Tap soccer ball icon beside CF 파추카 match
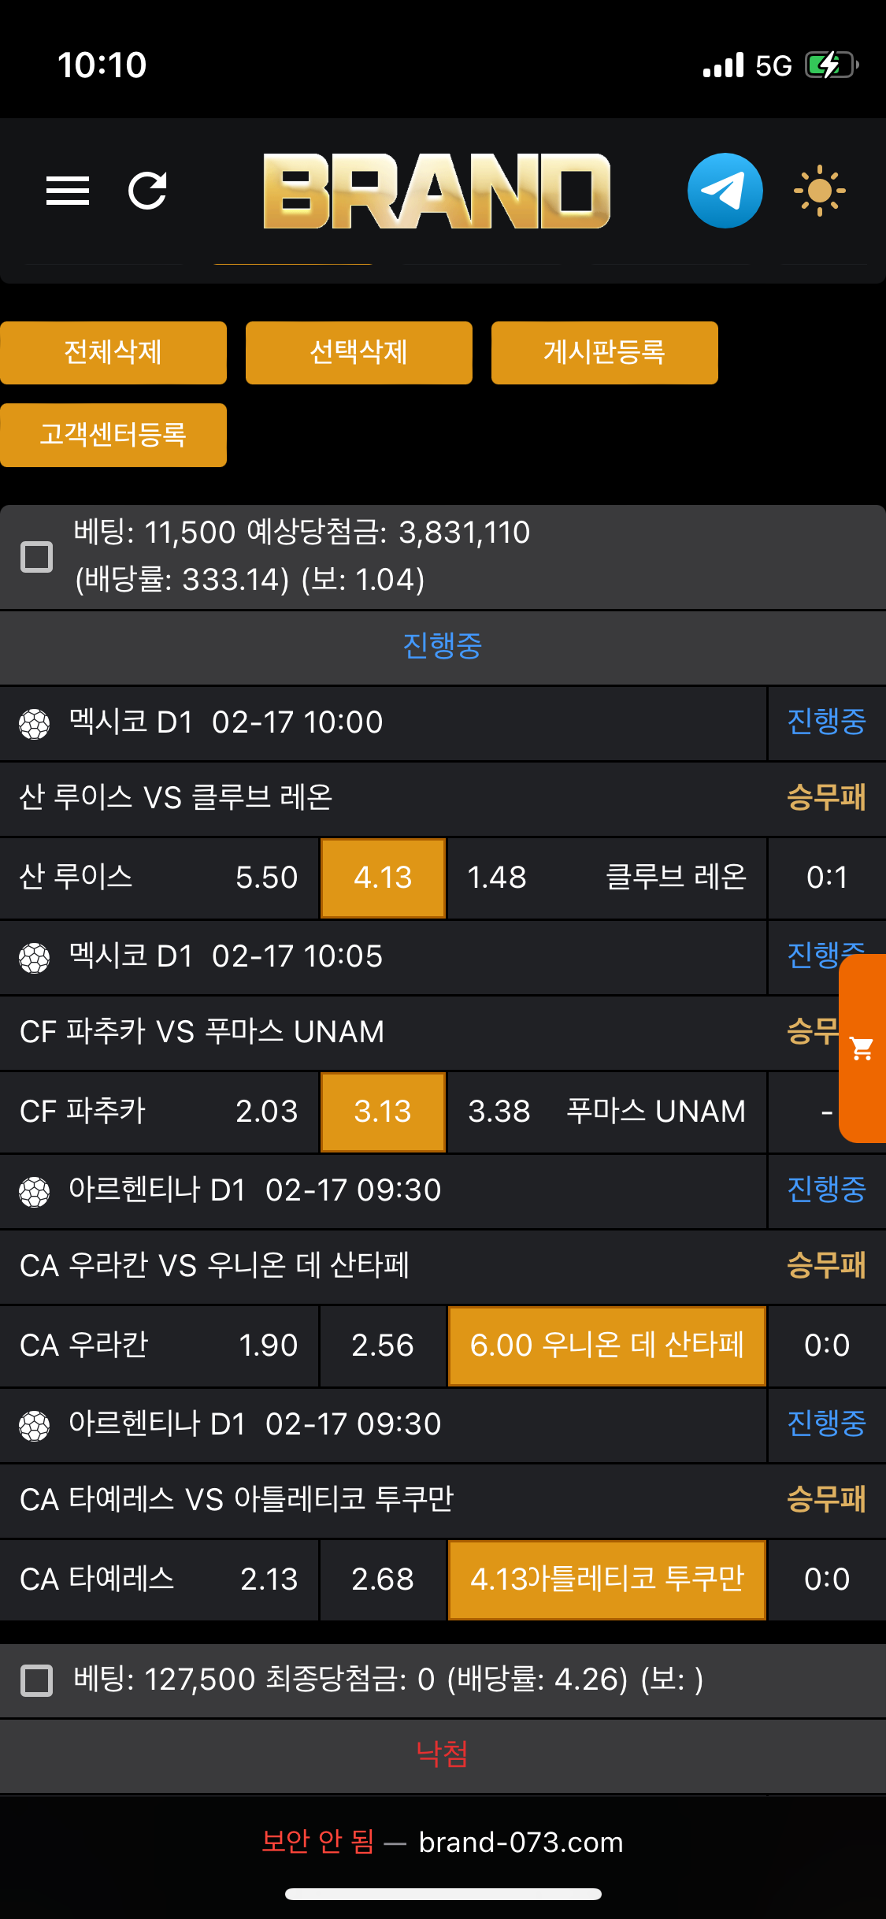The width and height of the screenshot is (886, 1919). click(x=35, y=958)
